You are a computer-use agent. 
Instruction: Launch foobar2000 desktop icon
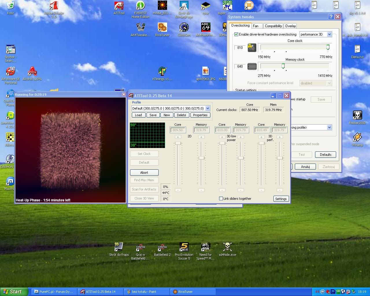(x=357, y=118)
